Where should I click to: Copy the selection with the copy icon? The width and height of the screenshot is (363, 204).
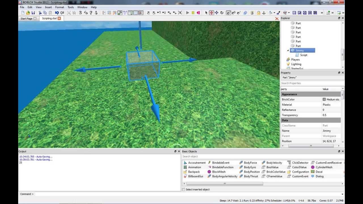point(45,13)
